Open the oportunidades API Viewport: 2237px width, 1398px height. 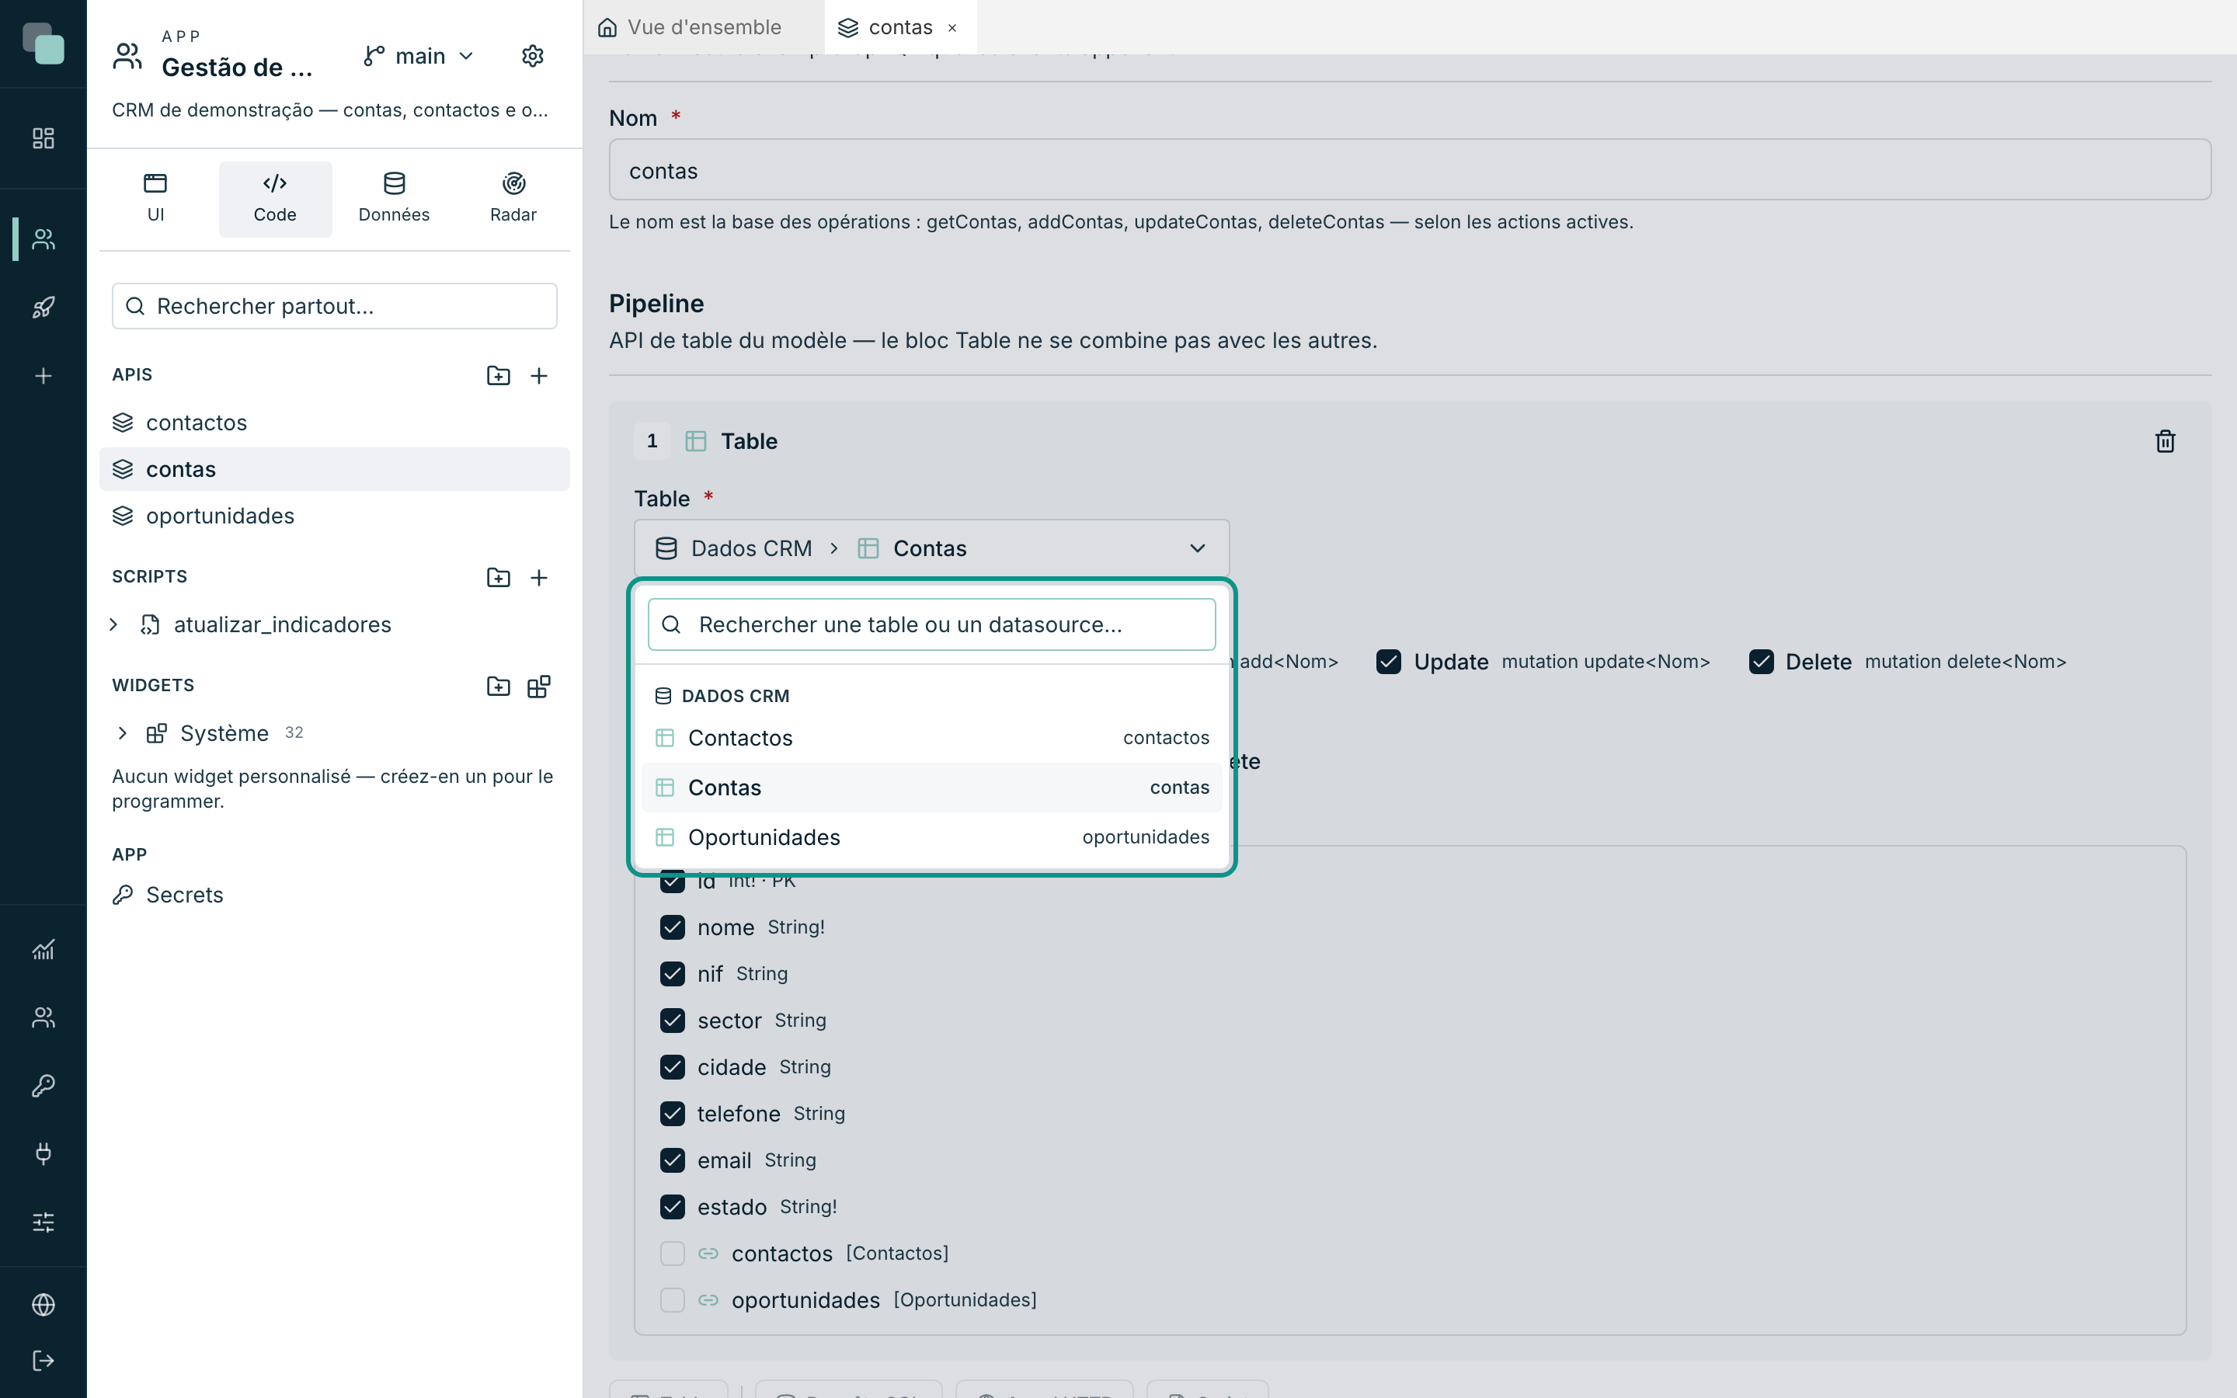pyautogui.click(x=335, y=516)
